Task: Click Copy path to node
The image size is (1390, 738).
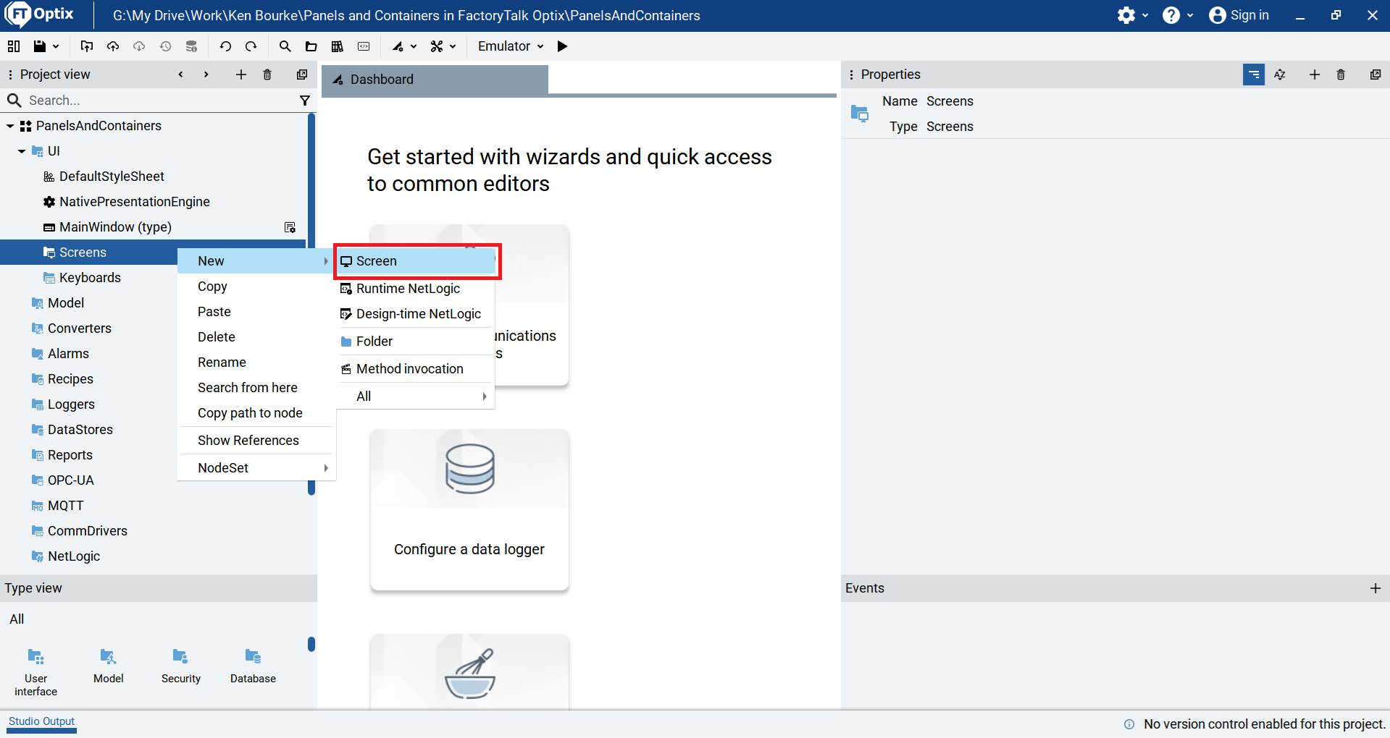Action: [256, 413]
